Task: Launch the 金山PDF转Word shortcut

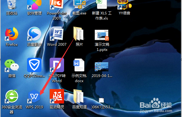Action: (x=57, y=65)
